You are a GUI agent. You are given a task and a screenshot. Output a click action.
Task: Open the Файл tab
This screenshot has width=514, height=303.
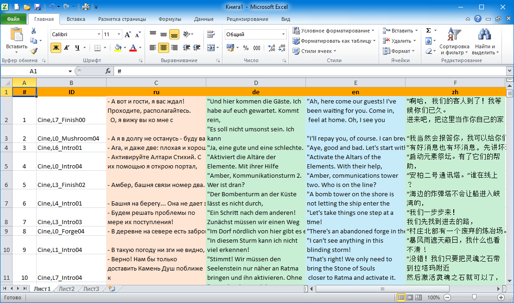point(13,19)
